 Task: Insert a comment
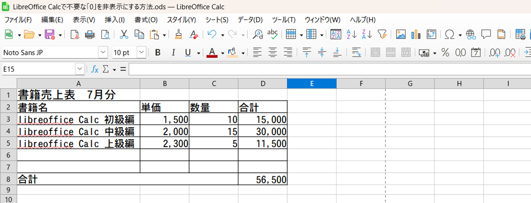486,34
